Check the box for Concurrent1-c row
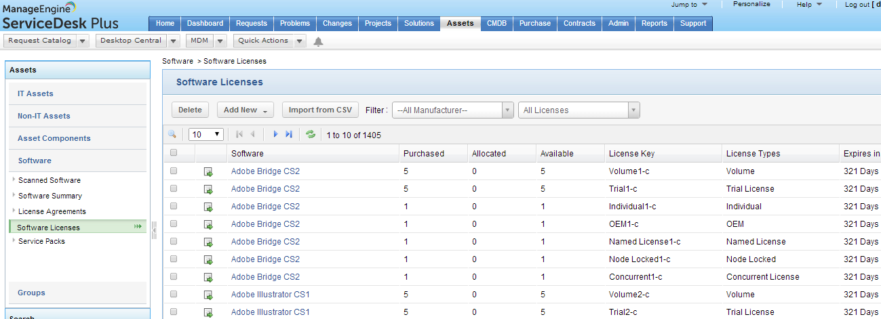This screenshot has width=881, height=319. [174, 276]
